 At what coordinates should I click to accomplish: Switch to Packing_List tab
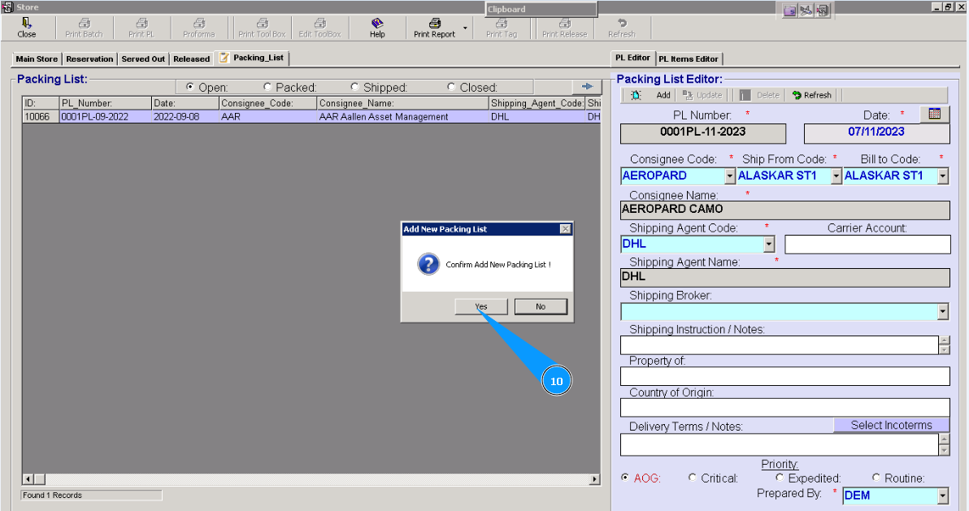point(251,58)
